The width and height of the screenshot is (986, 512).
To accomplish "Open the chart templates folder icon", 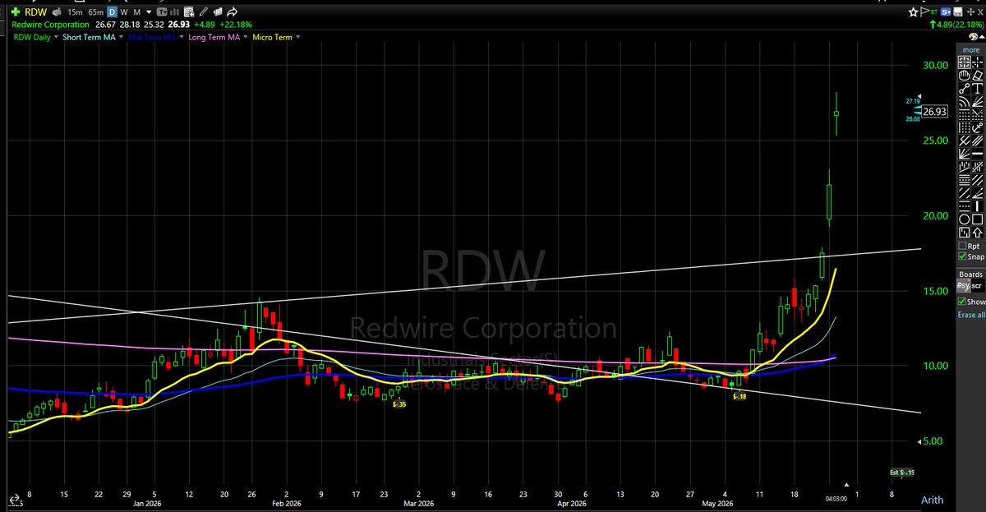I will (x=218, y=12).
